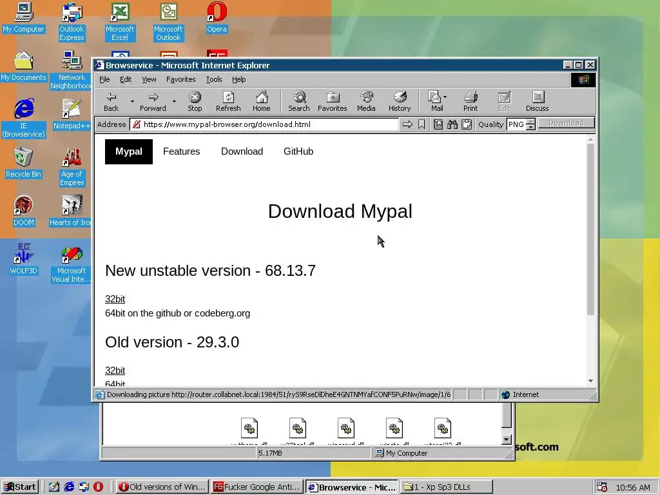Go back using the Back toolbar button
660x495 pixels.
click(x=111, y=101)
